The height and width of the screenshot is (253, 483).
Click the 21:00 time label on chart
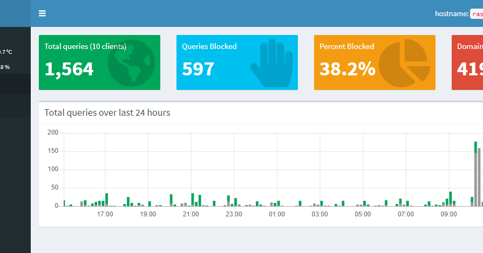pyautogui.click(x=191, y=214)
